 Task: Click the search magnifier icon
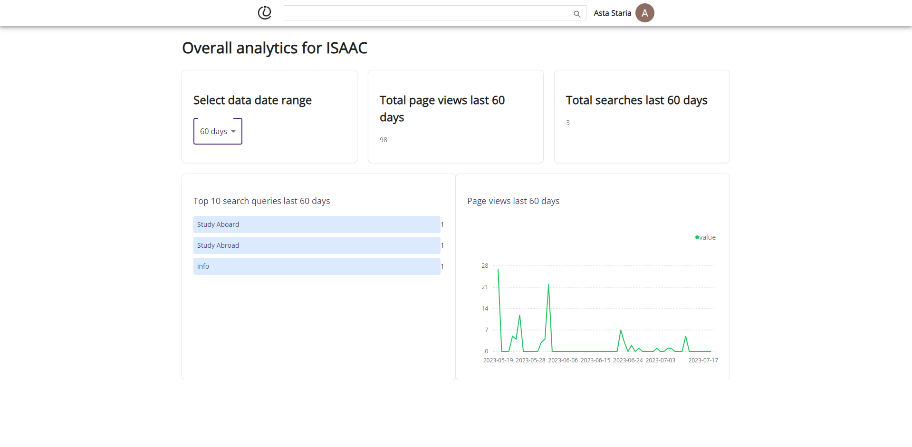pyautogui.click(x=577, y=14)
